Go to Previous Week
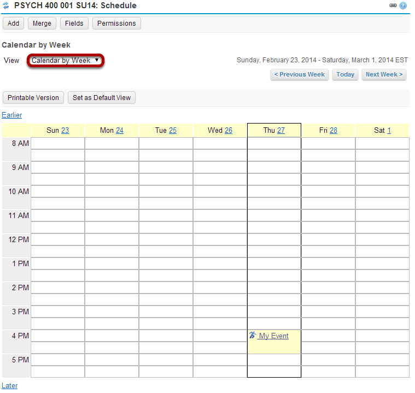 click(299, 75)
